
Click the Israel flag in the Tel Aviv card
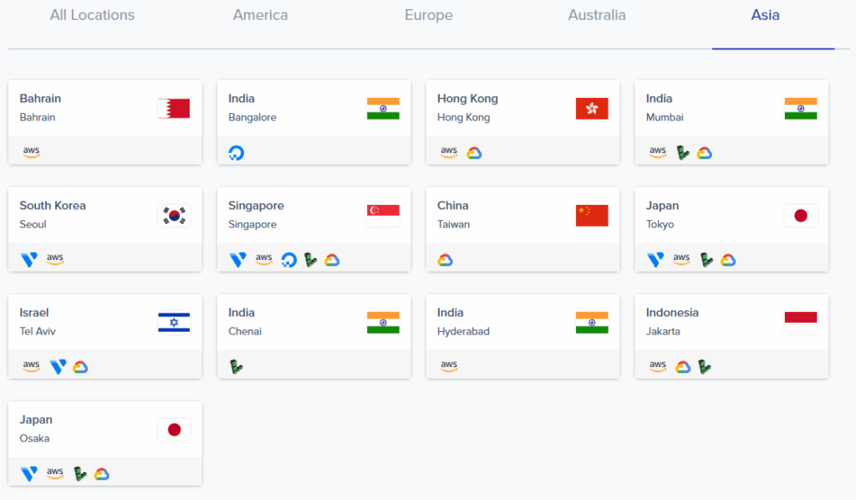coord(174,323)
